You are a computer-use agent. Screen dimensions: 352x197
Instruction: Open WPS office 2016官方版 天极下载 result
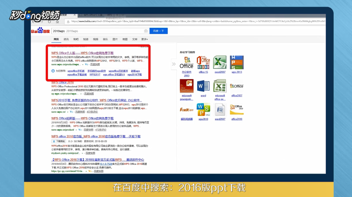[96, 136]
